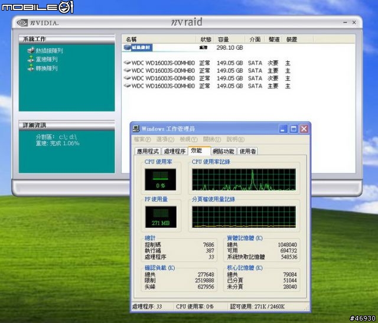
Task: Click the 介面 column header
Action: click(x=255, y=40)
